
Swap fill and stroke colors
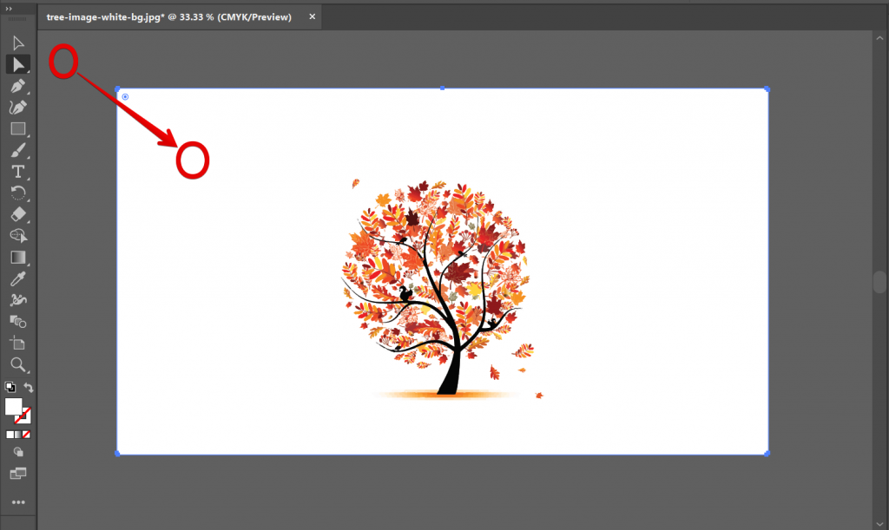pos(29,388)
